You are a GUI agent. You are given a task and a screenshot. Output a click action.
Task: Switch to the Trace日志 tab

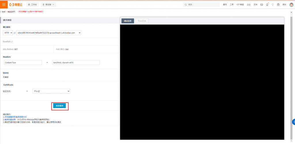(x=142, y=21)
